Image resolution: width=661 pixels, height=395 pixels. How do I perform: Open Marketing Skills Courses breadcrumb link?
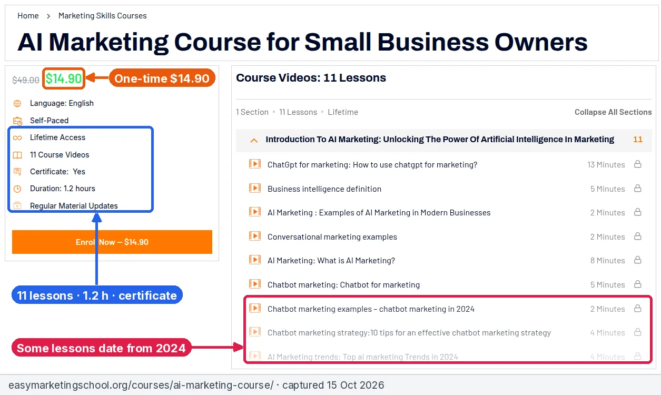103,16
